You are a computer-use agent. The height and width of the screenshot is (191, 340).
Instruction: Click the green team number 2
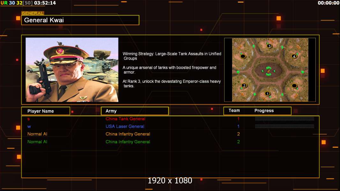point(238,142)
